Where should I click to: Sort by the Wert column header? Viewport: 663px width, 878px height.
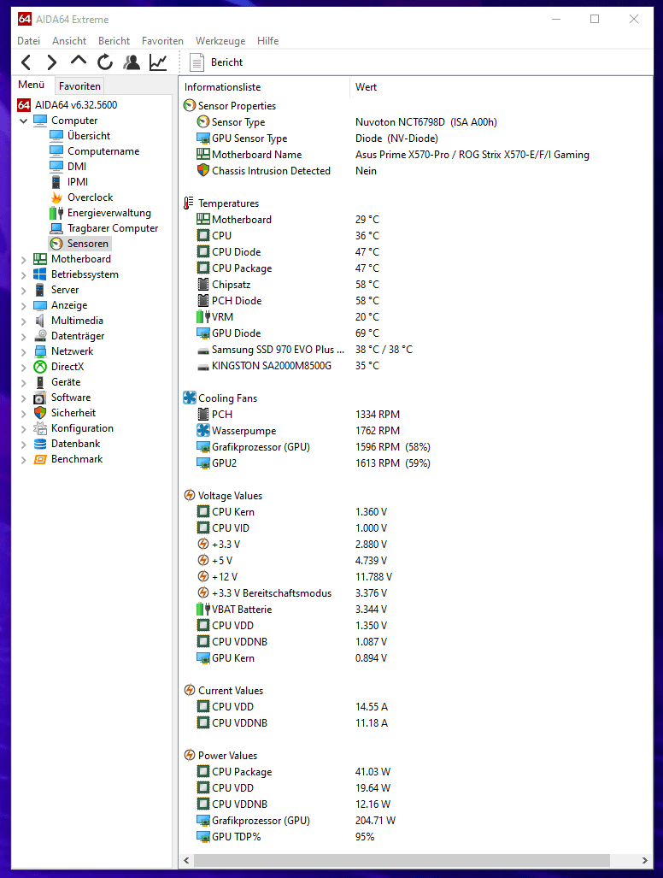tap(366, 87)
